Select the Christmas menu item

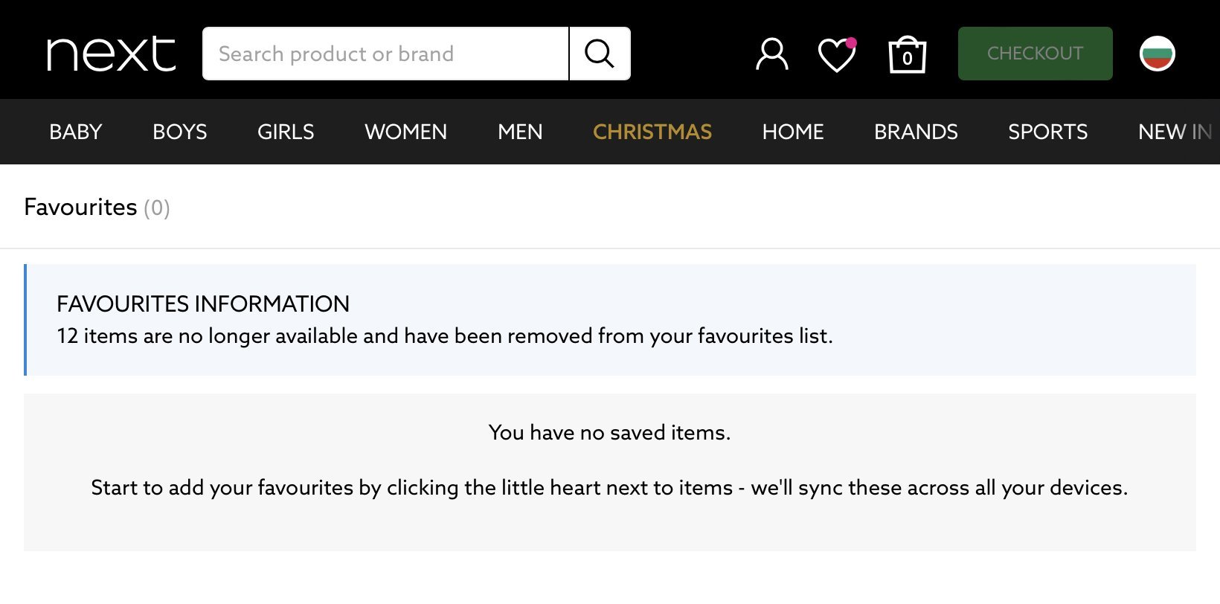[652, 132]
